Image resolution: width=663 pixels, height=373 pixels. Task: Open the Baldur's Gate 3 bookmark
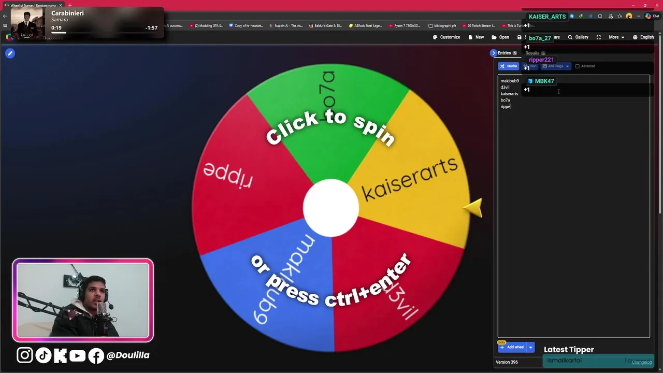click(325, 25)
